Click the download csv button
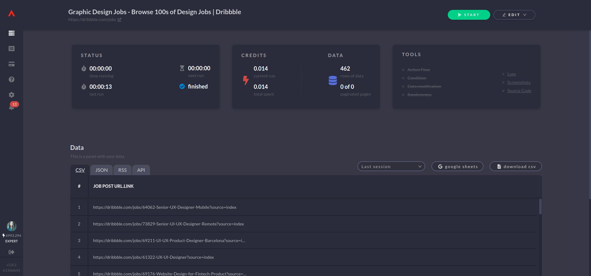591x276 pixels. click(x=516, y=166)
